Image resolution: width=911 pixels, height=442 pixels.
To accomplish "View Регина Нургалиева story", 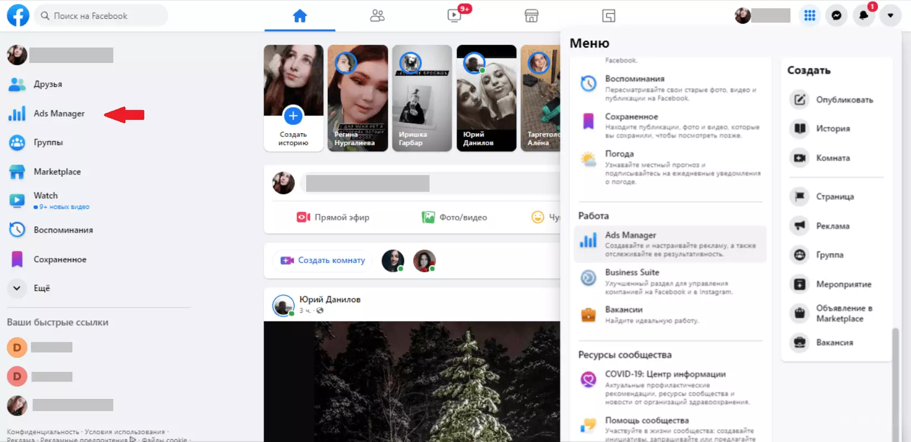I will pos(358,98).
